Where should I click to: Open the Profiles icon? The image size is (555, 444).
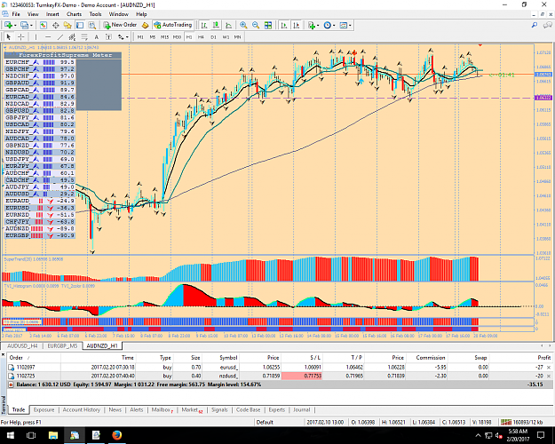[24, 25]
